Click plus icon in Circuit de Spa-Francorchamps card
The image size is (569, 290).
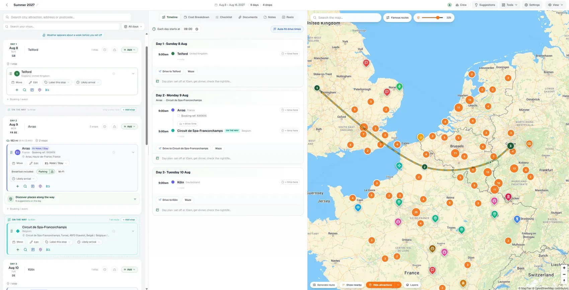(x=18, y=249)
